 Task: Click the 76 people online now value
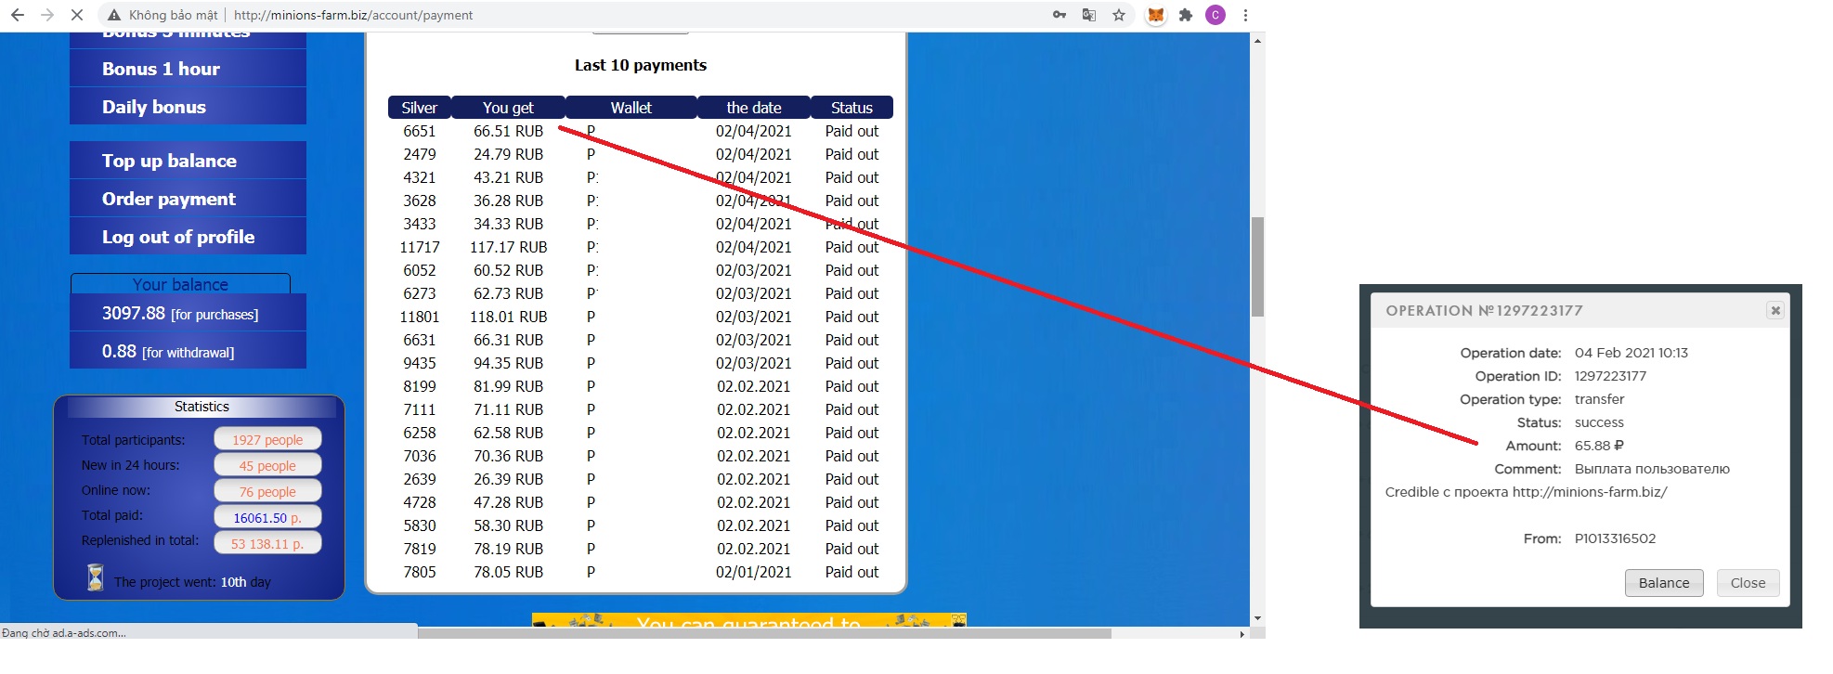267,491
